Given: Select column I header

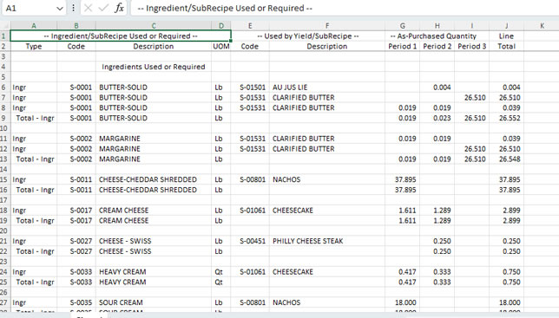Looking at the screenshot, I should click(x=471, y=26).
